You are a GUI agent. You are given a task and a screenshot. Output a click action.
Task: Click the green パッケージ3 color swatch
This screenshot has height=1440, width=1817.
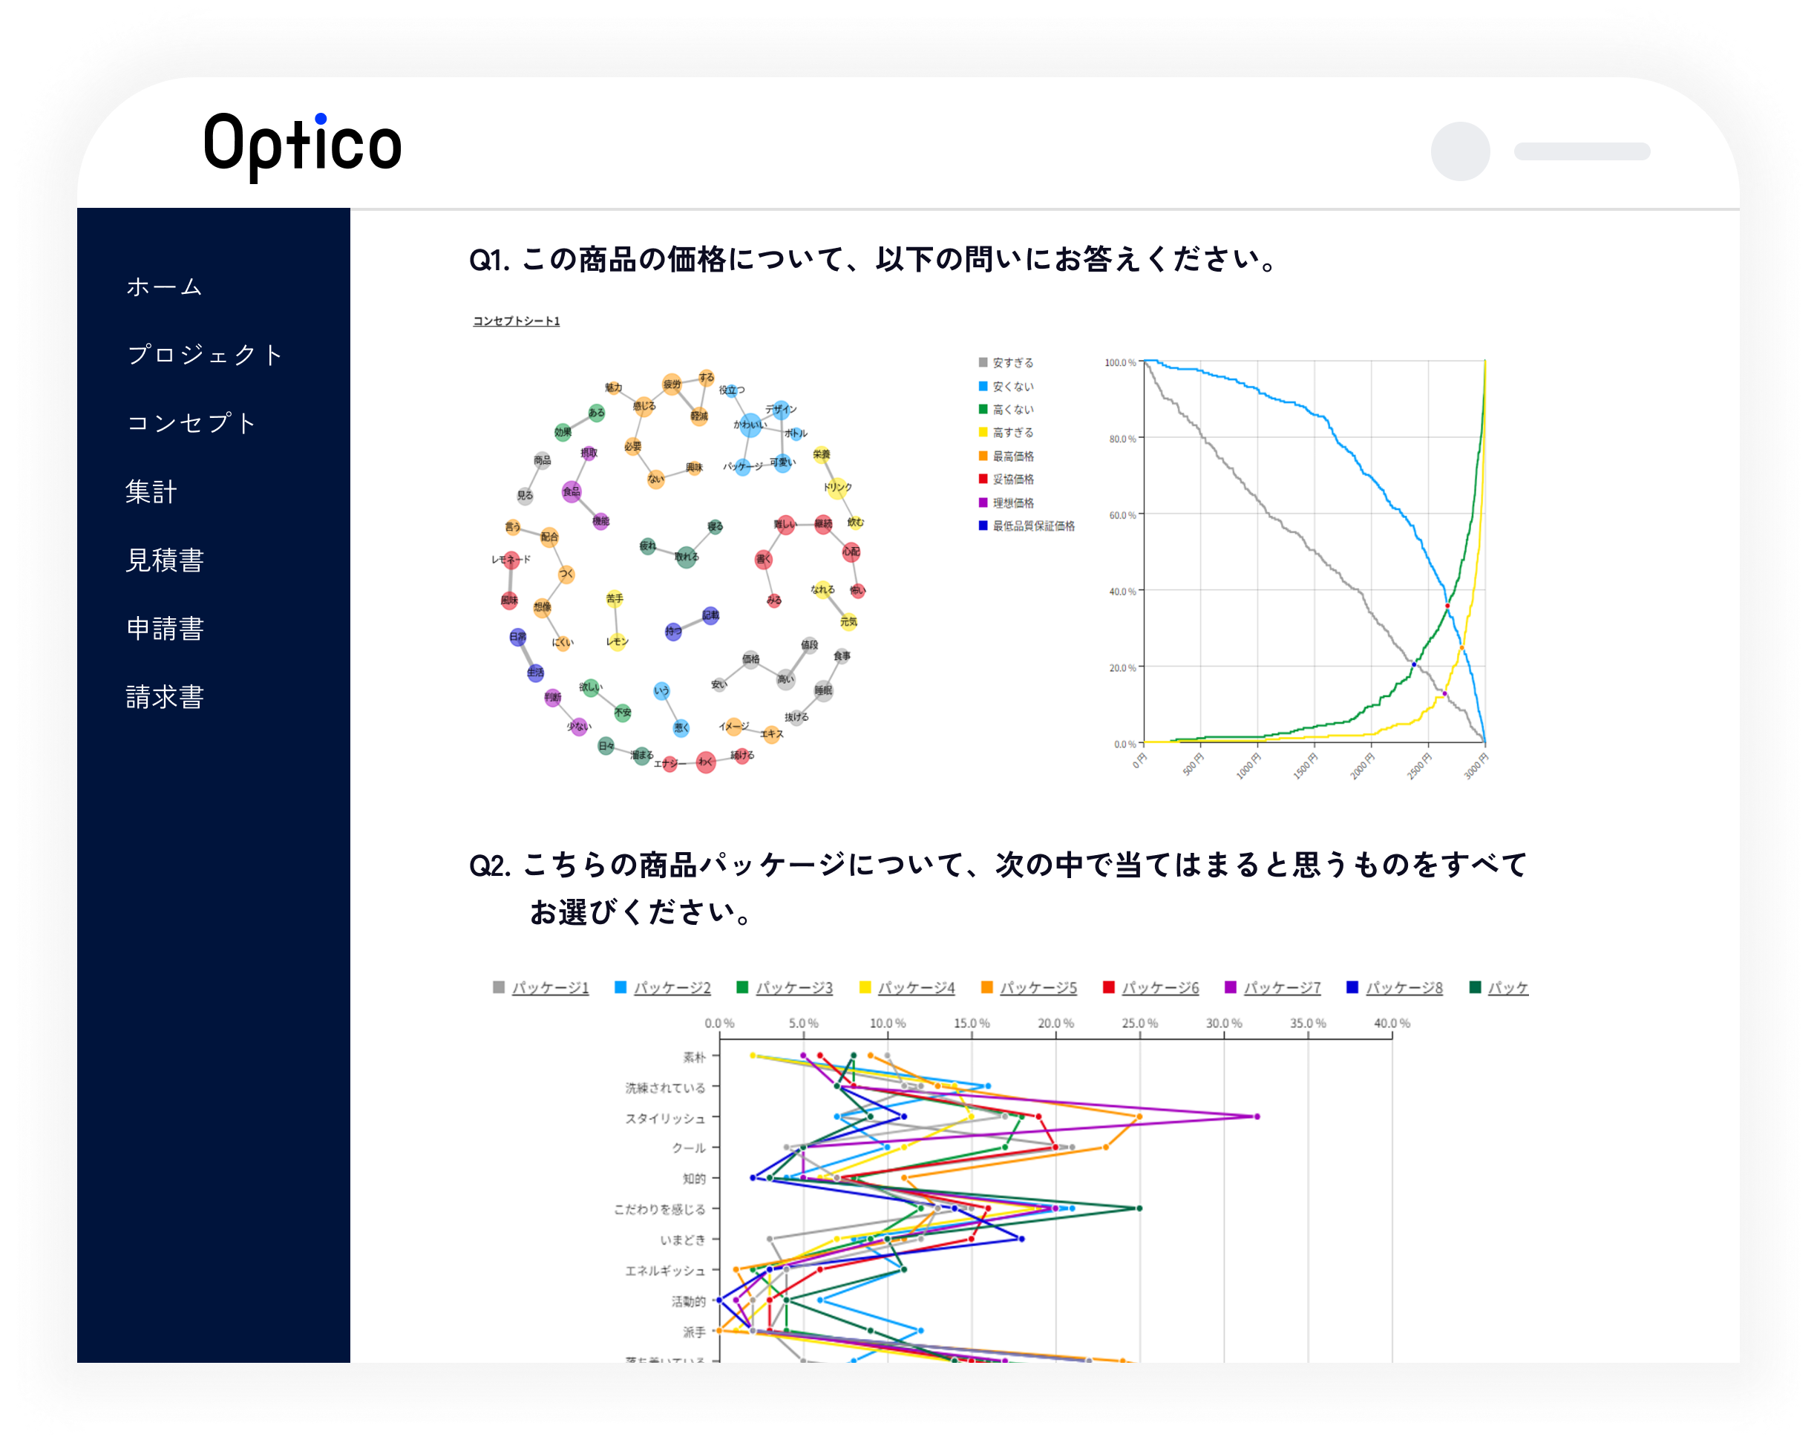click(x=742, y=987)
